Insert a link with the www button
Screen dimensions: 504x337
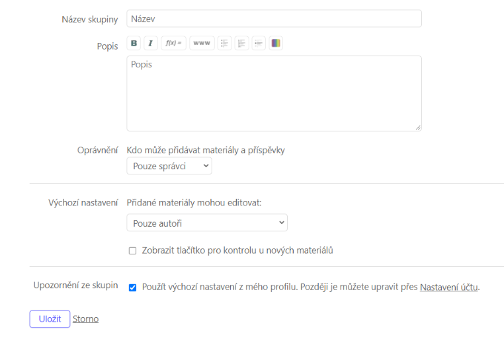202,43
